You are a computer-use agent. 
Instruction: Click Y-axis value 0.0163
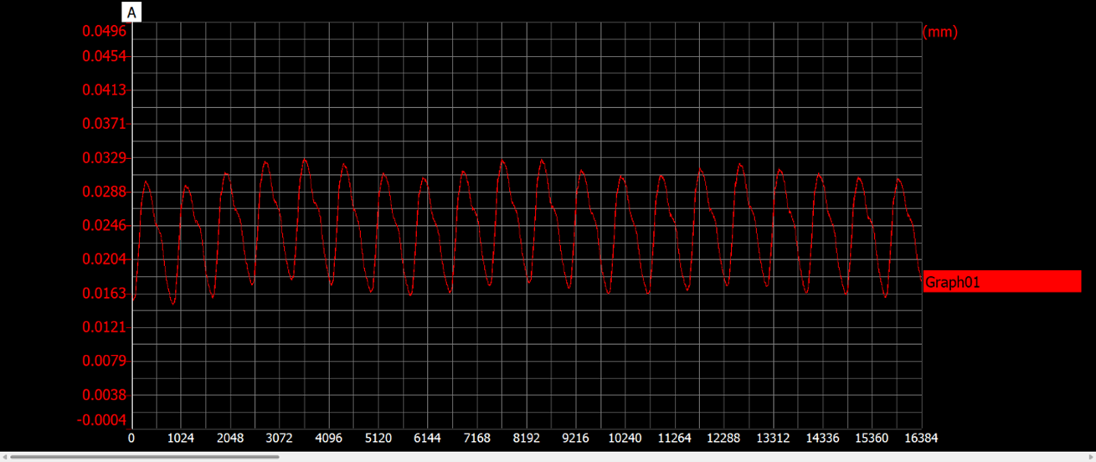[x=104, y=293]
